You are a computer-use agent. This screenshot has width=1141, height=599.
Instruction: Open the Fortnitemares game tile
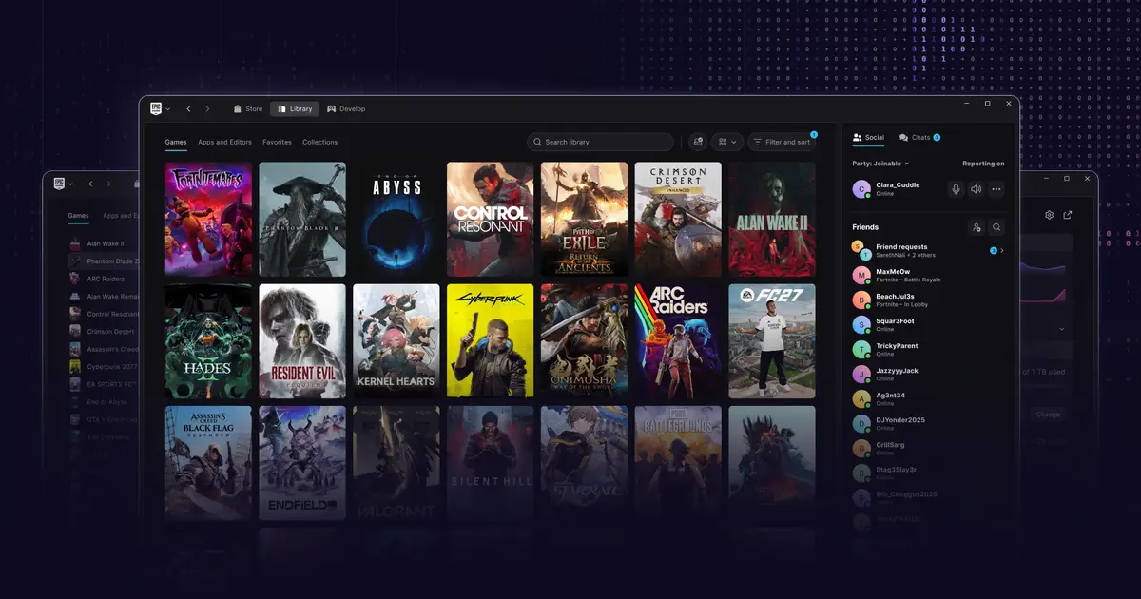coord(208,219)
